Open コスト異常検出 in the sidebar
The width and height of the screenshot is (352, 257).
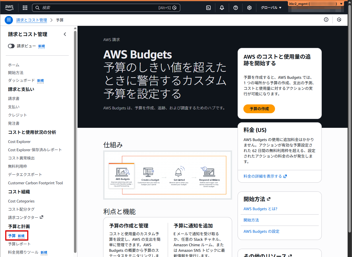(x=21, y=158)
